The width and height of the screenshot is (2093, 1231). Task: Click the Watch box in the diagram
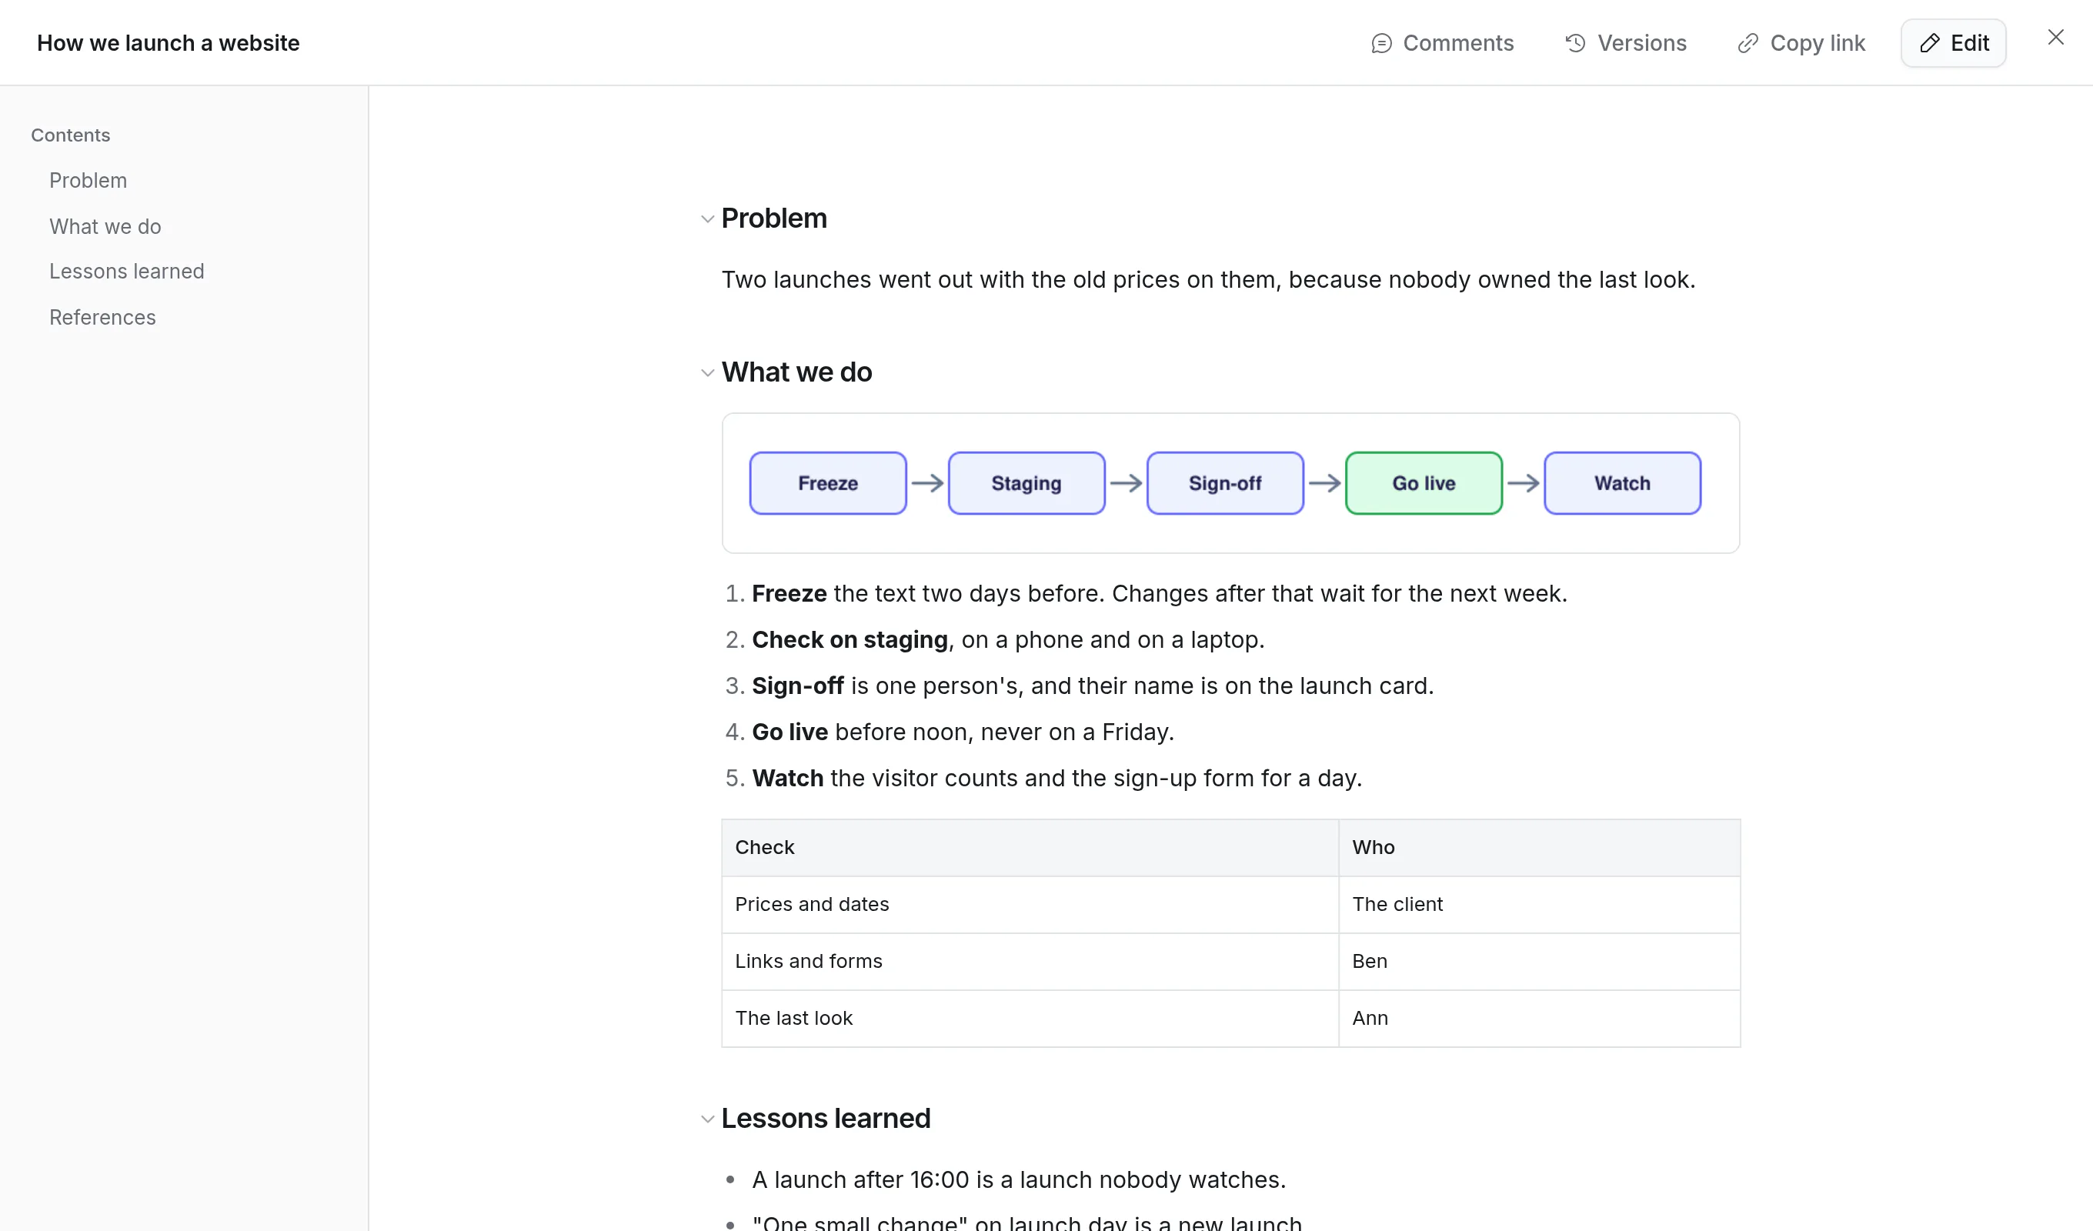(1622, 483)
